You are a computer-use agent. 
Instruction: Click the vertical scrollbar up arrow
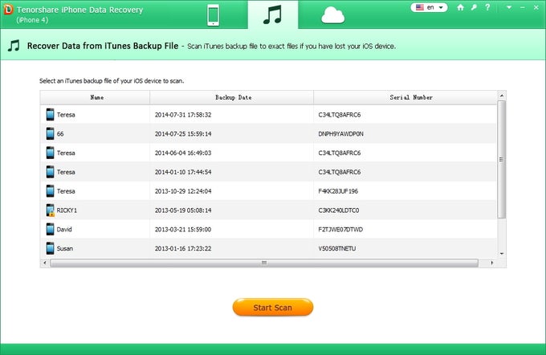click(501, 96)
